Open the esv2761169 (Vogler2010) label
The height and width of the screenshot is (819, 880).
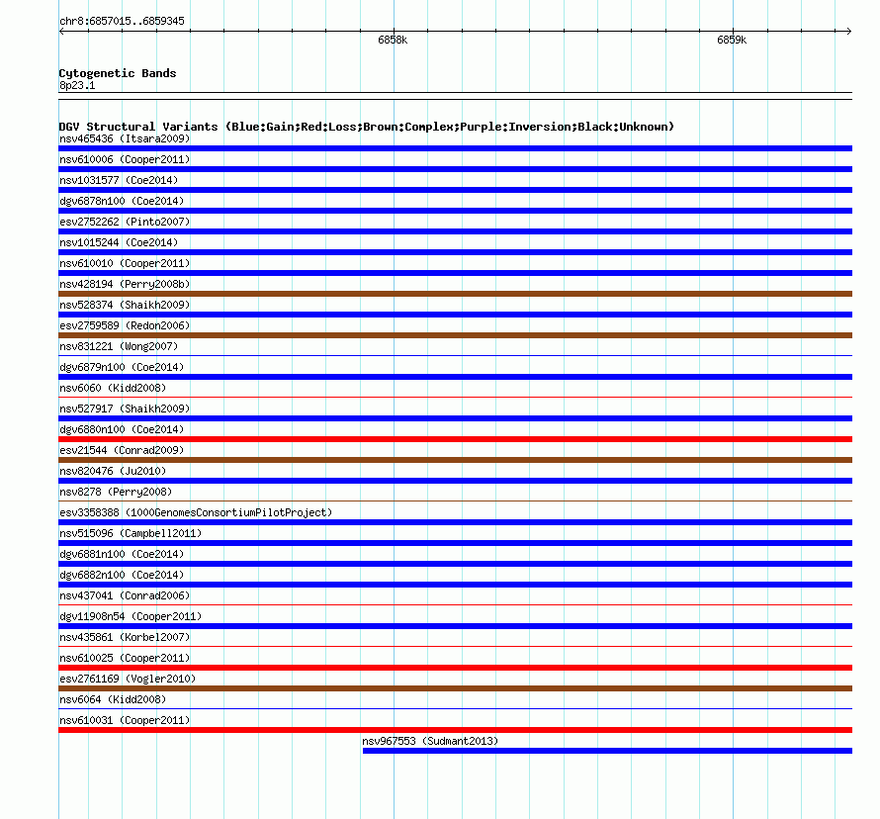(128, 679)
